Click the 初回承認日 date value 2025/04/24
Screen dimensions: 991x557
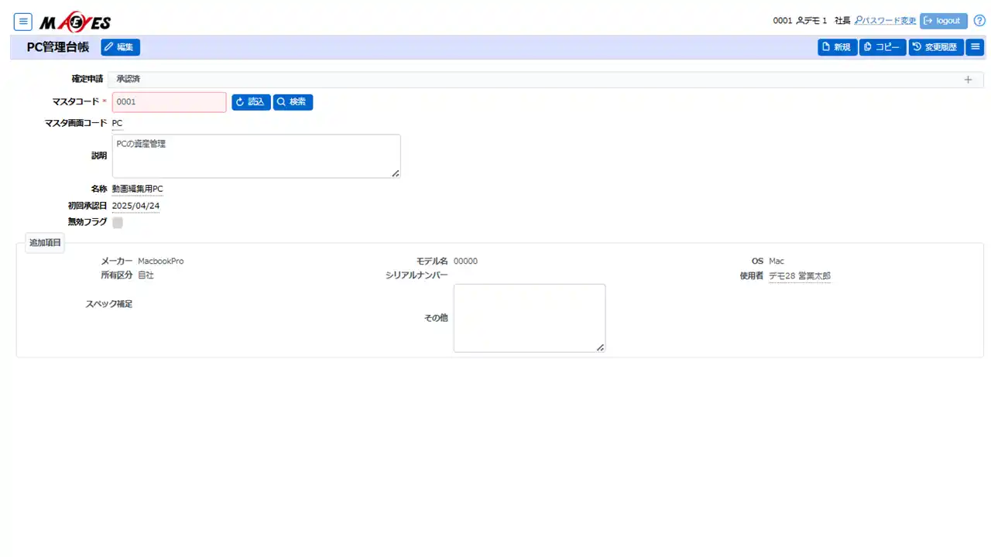[x=135, y=206]
